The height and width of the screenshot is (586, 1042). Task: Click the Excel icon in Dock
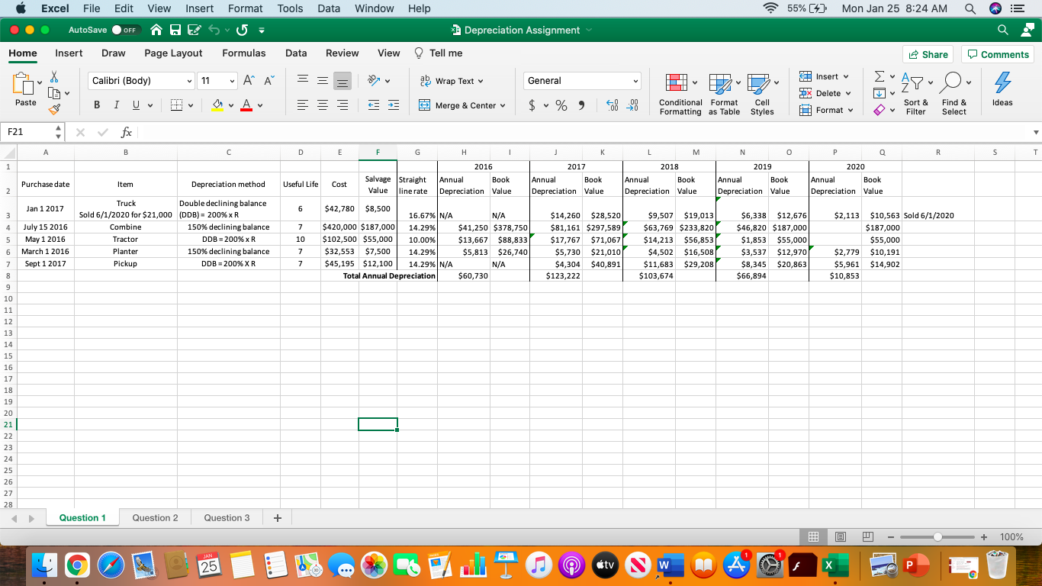(834, 565)
